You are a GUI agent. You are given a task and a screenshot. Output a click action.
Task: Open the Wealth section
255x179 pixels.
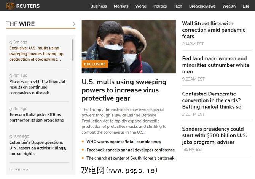(x=229, y=6)
